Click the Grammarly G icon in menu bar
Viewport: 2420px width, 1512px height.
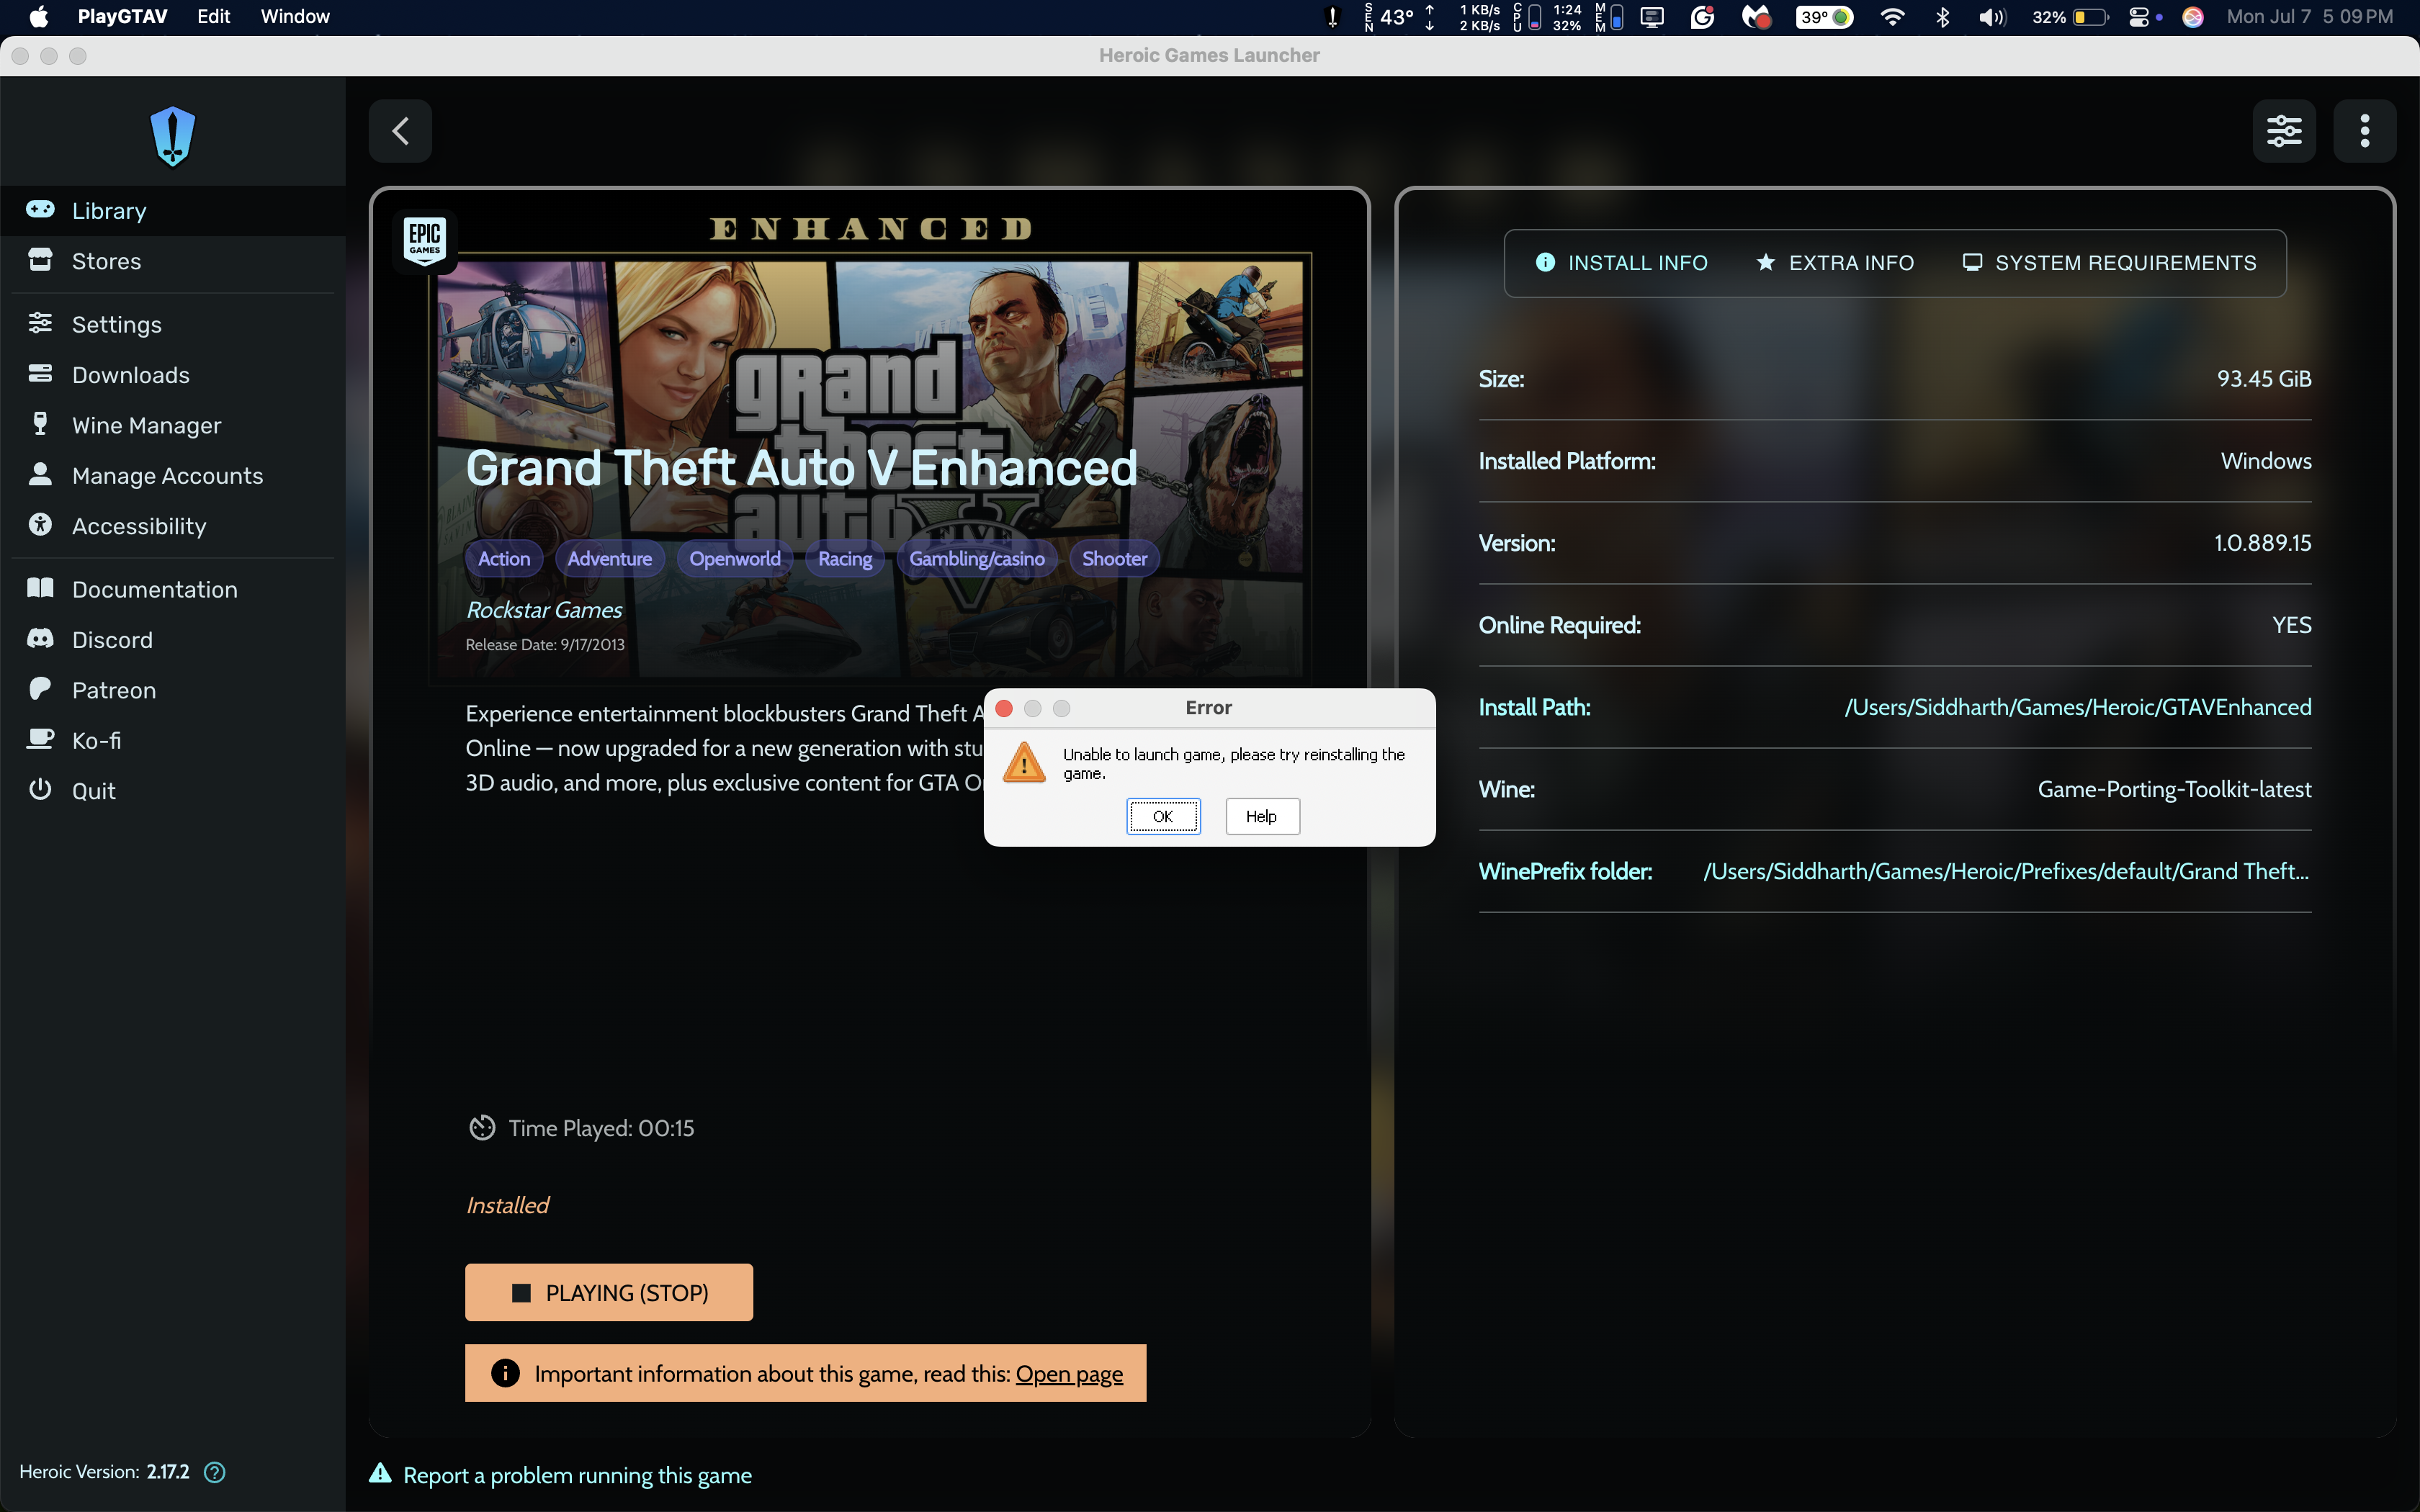coord(1702,16)
